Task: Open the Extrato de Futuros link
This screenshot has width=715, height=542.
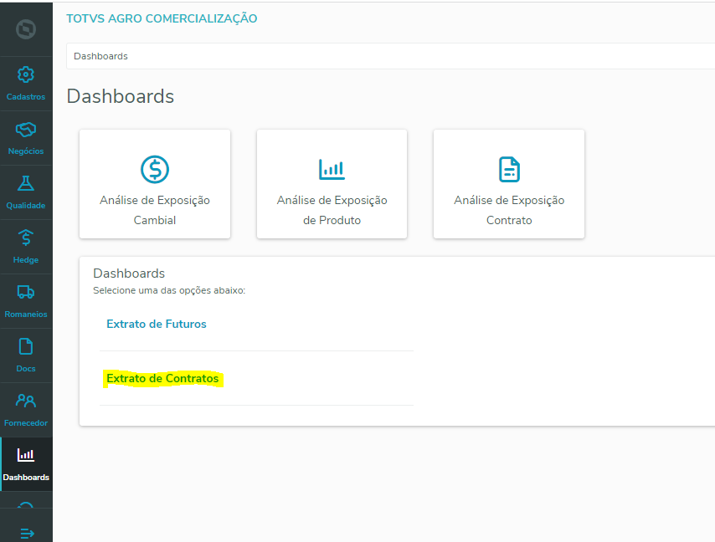Action: point(157,324)
